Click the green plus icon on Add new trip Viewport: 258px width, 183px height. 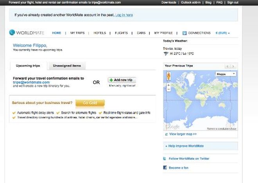pyautogui.click(x=111, y=80)
